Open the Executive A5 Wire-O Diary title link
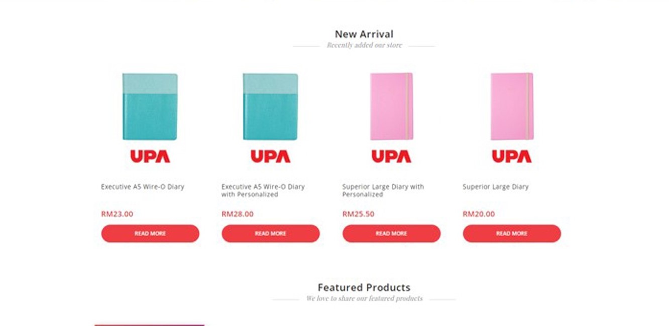The width and height of the screenshot is (669, 326). (143, 187)
